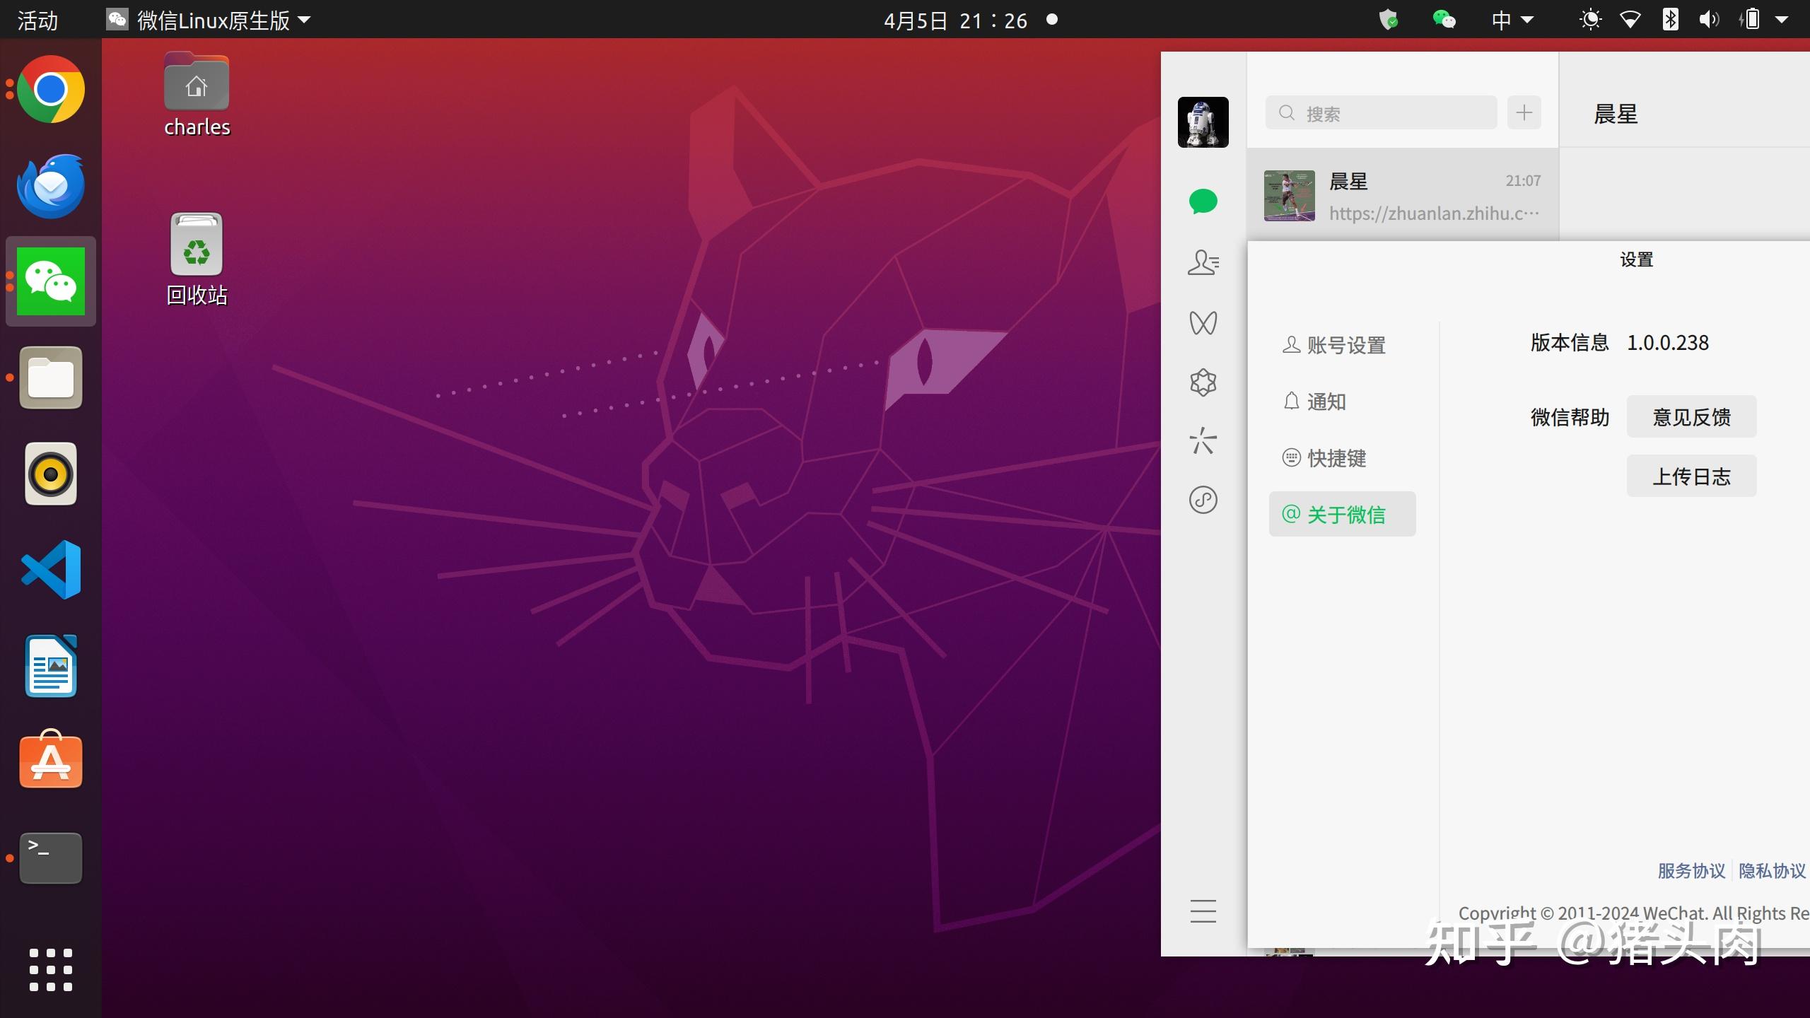1810x1018 pixels.
Task: Open the Mini Programs icon in sidebar
Action: (1203, 500)
